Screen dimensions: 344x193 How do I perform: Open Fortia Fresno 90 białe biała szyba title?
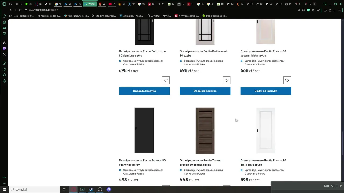[263, 162]
